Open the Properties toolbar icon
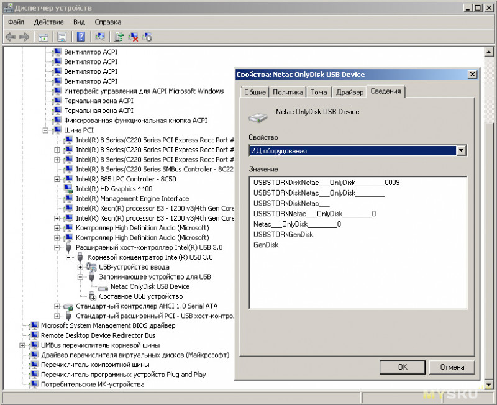 [62, 37]
